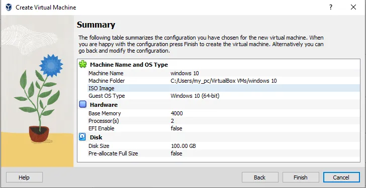Click the question mark help icon
Image resolution: width=366 pixels, height=188 pixels.
pyautogui.click(x=330, y=7)
